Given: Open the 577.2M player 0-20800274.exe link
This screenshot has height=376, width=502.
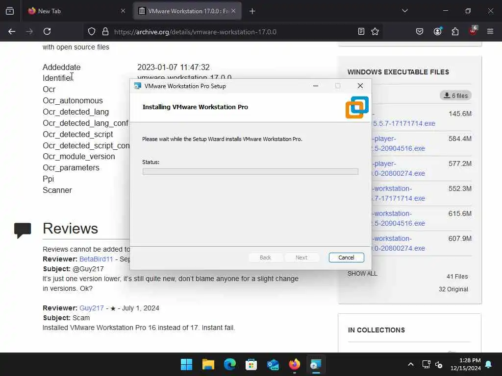Looking at the screenshot, I should (398, 168).
